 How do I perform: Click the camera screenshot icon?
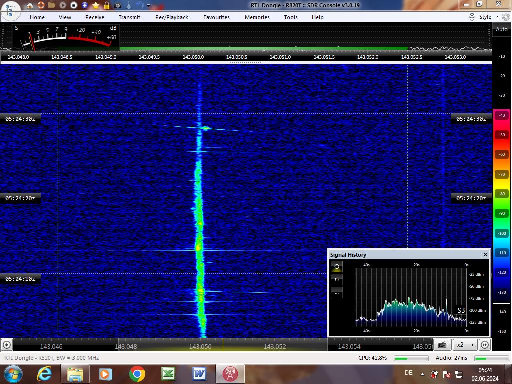click(118, 5)
